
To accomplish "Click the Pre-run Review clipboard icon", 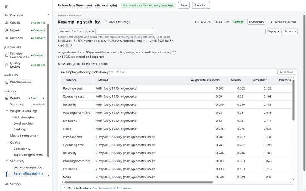I will [x=7, y=82].
